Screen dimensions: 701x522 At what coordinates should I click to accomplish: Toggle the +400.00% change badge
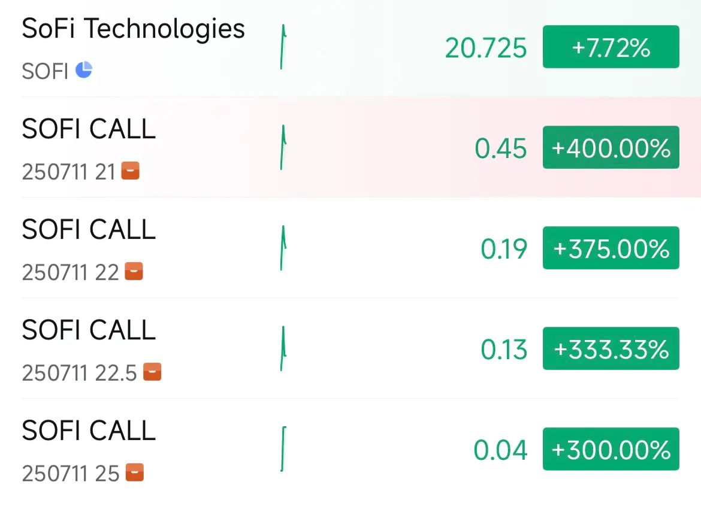[x=611, y=147]
